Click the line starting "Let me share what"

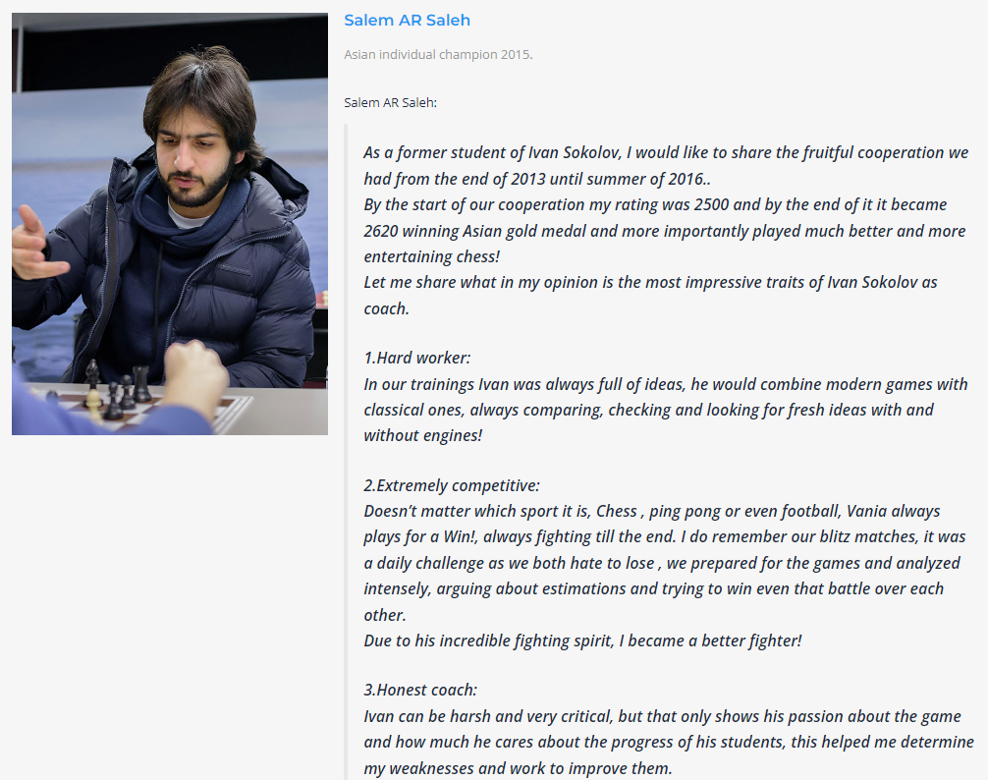tap(649, 282)
